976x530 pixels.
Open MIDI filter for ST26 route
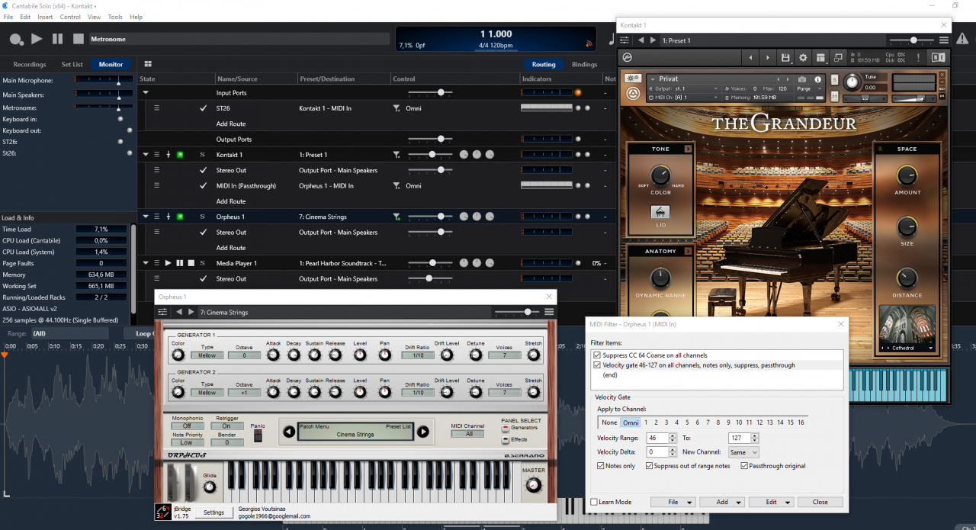(396, 108)
